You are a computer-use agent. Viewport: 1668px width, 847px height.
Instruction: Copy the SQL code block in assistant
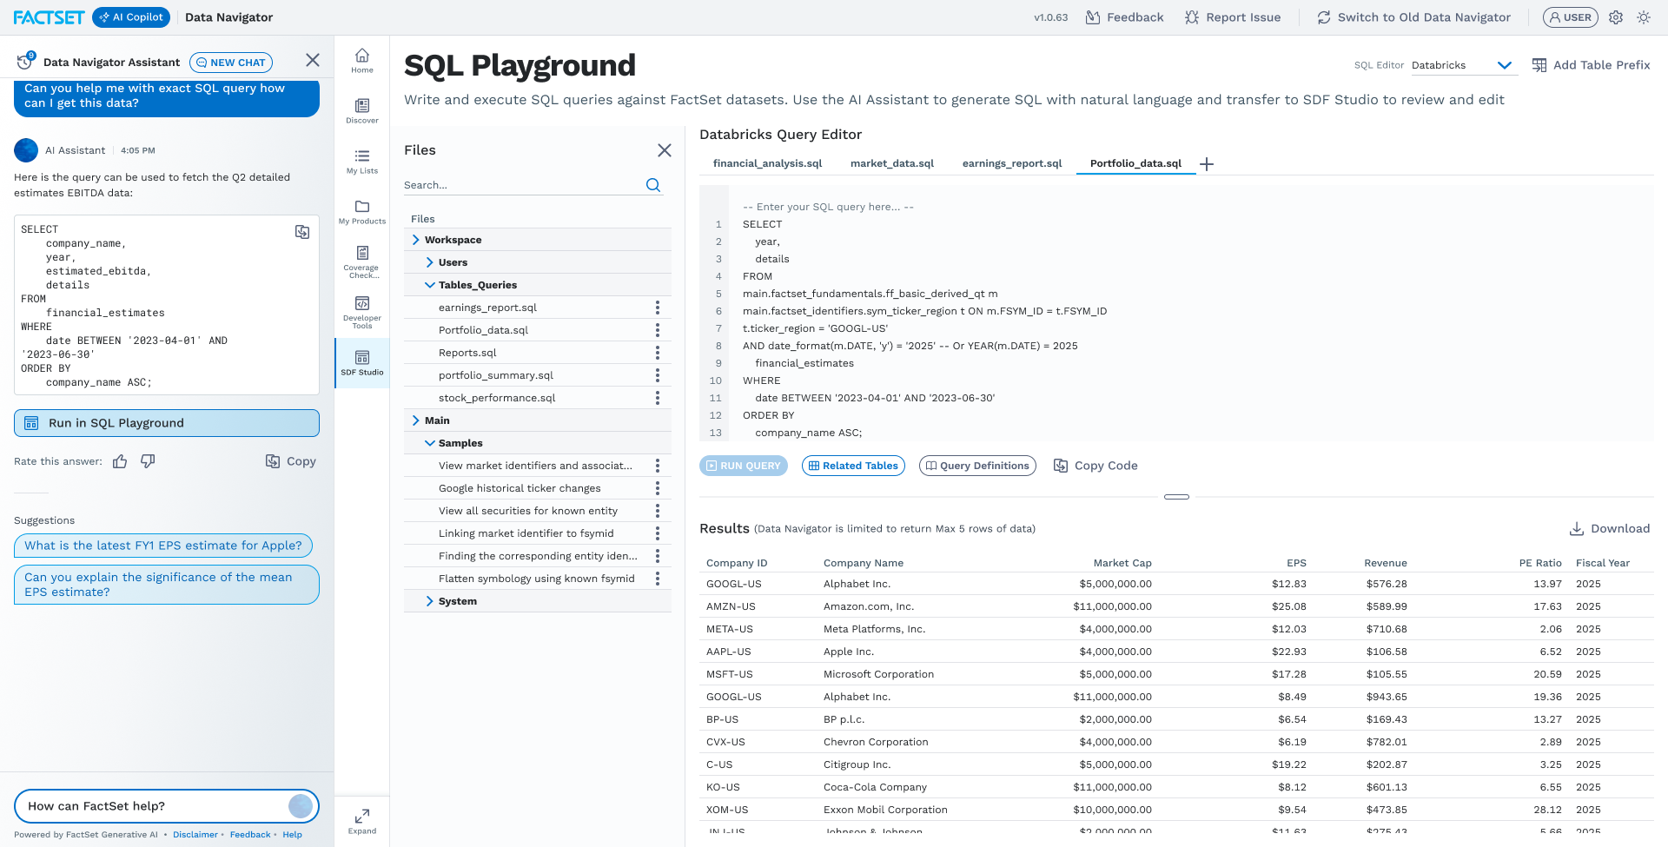coord(302,232)
